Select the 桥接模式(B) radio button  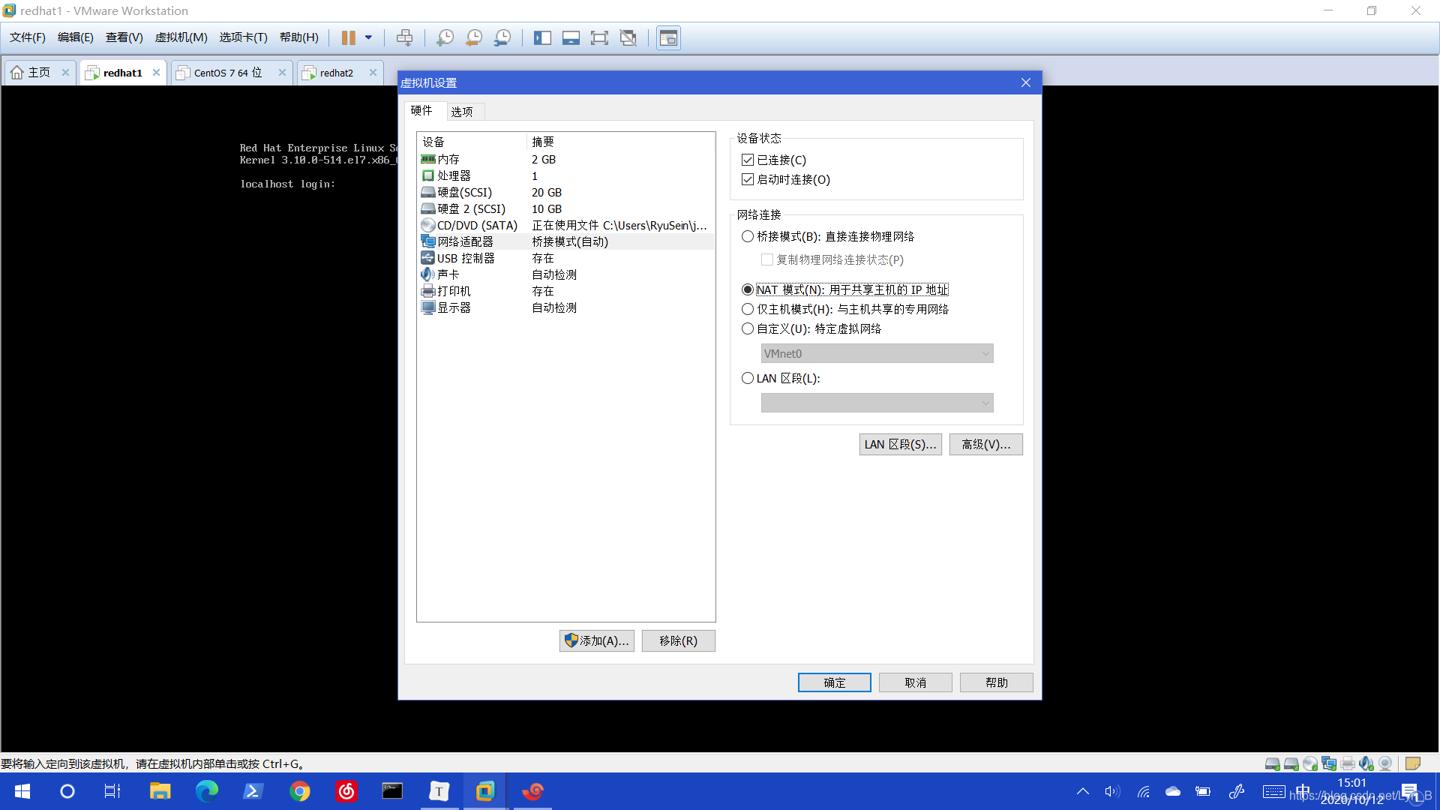tap(747, 236)
